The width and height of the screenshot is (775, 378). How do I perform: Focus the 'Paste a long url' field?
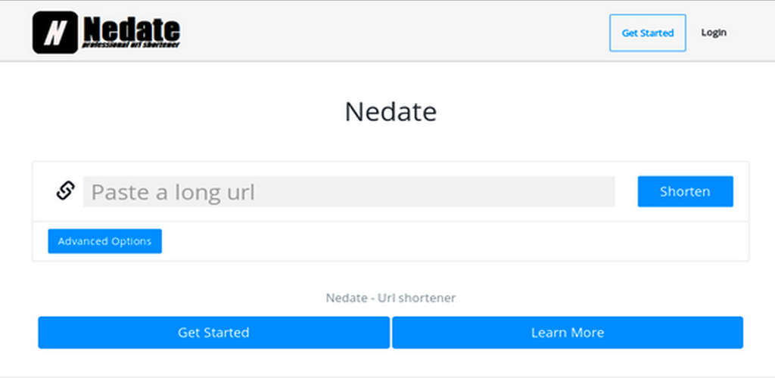(x=349, y=192)
